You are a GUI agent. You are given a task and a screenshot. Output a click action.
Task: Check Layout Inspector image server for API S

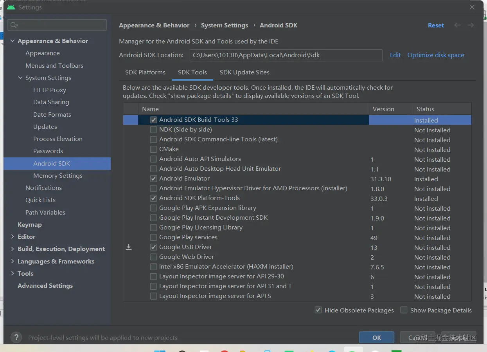154,296
